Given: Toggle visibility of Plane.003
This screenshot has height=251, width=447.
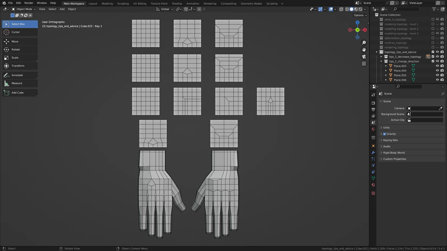Looking at the screenshot, I should [x=437, y=66].
